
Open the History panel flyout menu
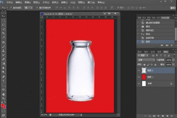[176, 18]
